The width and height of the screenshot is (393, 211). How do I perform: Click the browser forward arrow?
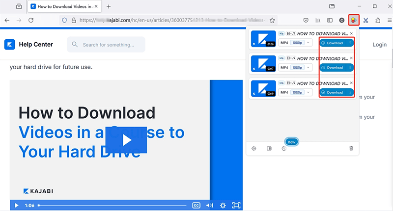pyautogui.click(x=19, y=20)
